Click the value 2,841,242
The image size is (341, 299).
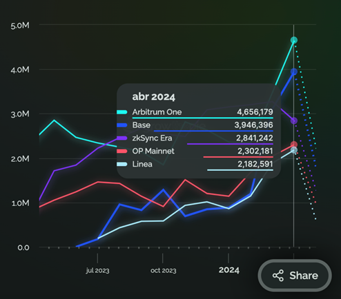pyautogui.click(x=255, y=138)
